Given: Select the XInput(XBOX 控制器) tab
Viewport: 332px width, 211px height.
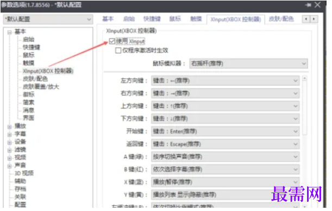Looking at the screenshot, I should point(236,20).
